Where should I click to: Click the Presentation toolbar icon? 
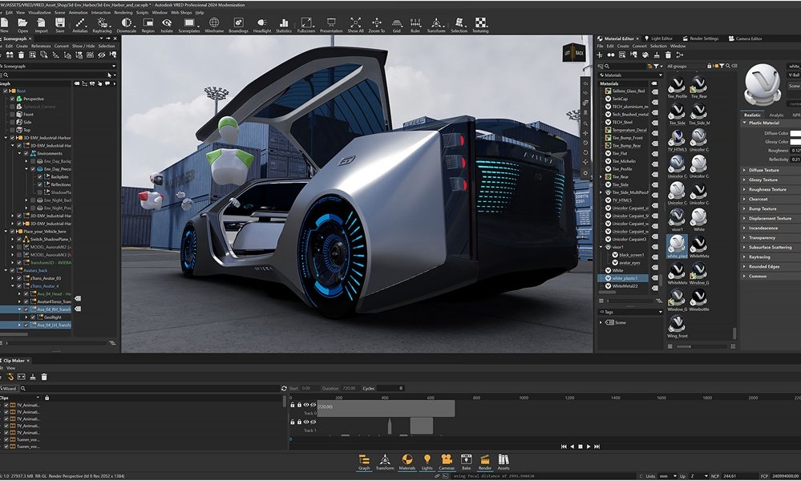point(331,23)
